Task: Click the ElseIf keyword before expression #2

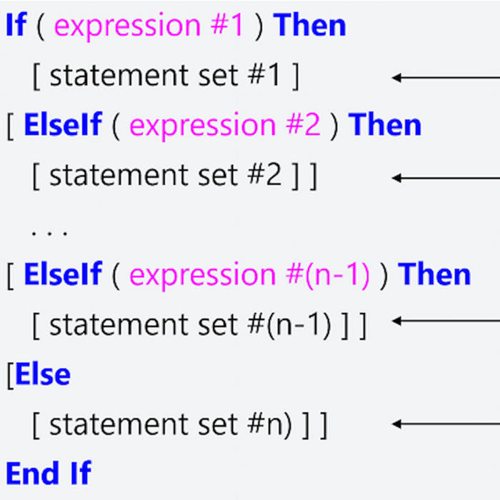Action: (x=63, y=126)
